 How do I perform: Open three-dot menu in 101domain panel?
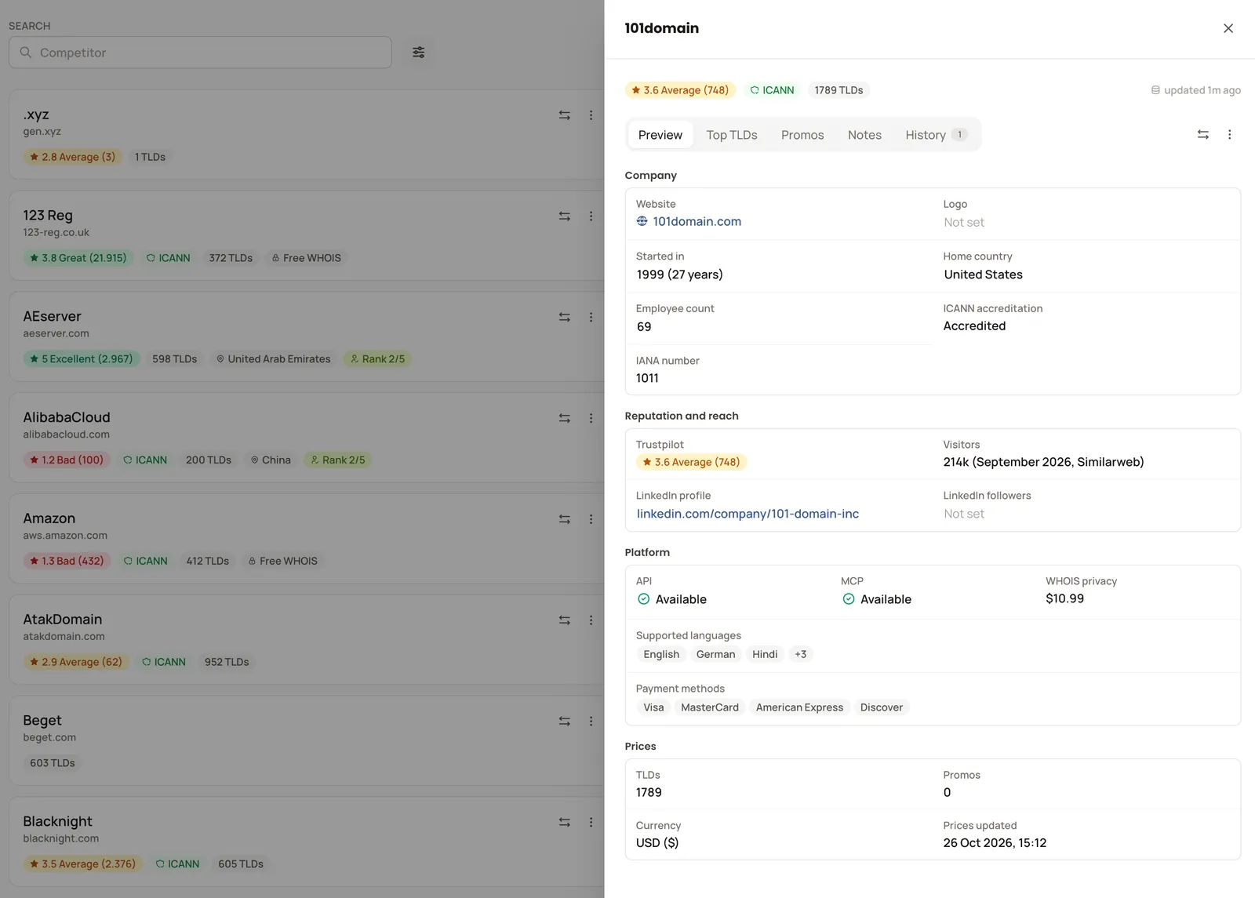point(1229,135)
